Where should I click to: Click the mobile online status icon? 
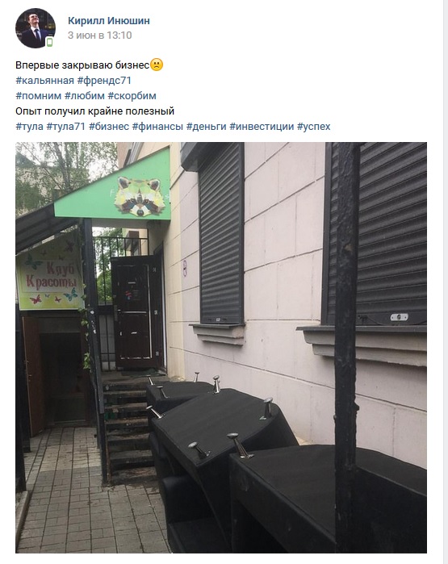[50, 42]
